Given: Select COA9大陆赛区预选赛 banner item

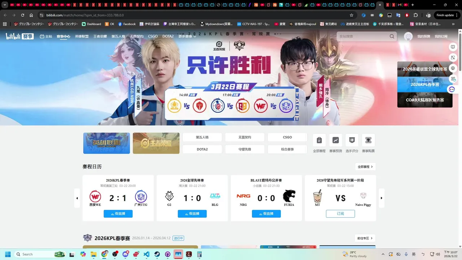Looking at the screenshot, I should pyautogui.click(x=425, y=100).
